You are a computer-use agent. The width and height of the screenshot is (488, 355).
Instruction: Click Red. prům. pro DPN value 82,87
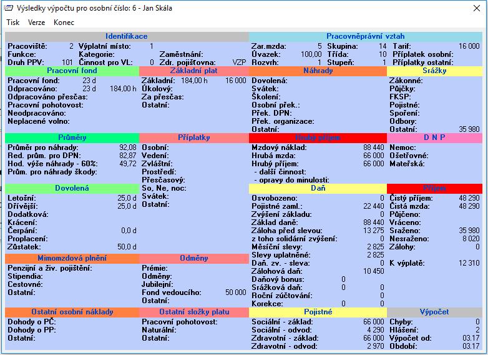click(127, 156)
